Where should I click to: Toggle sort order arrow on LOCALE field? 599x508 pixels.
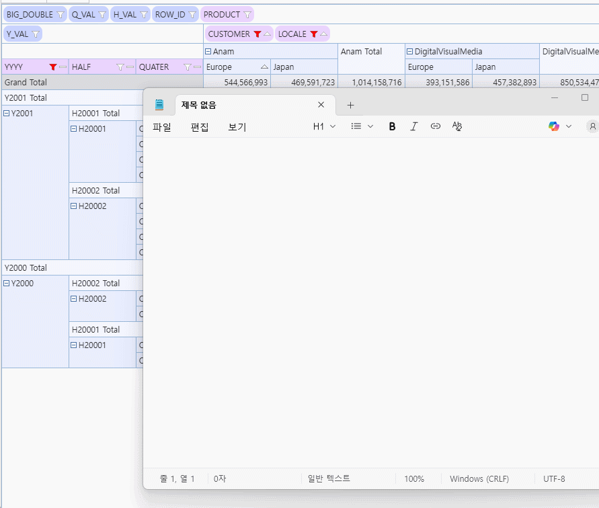[x=324, y=34]
